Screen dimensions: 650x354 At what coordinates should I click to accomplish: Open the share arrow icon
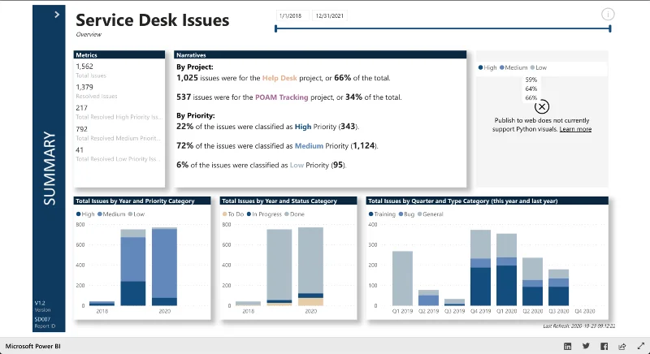622,346
